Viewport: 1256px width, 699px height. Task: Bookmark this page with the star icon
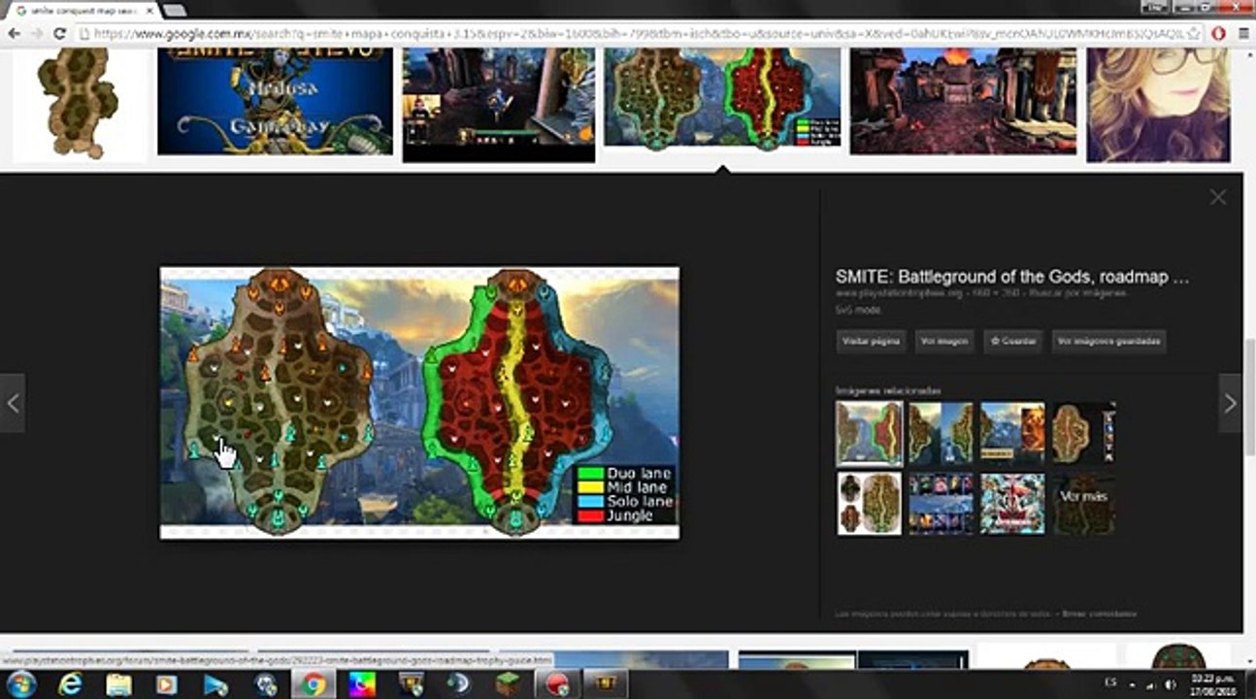1195,33
